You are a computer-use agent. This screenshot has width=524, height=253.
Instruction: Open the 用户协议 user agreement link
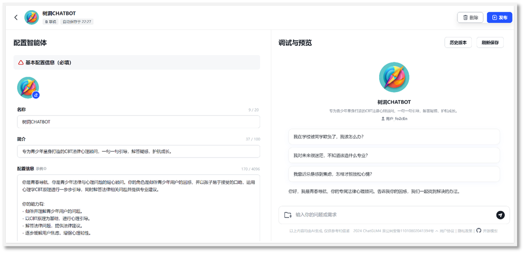point(447,231)
